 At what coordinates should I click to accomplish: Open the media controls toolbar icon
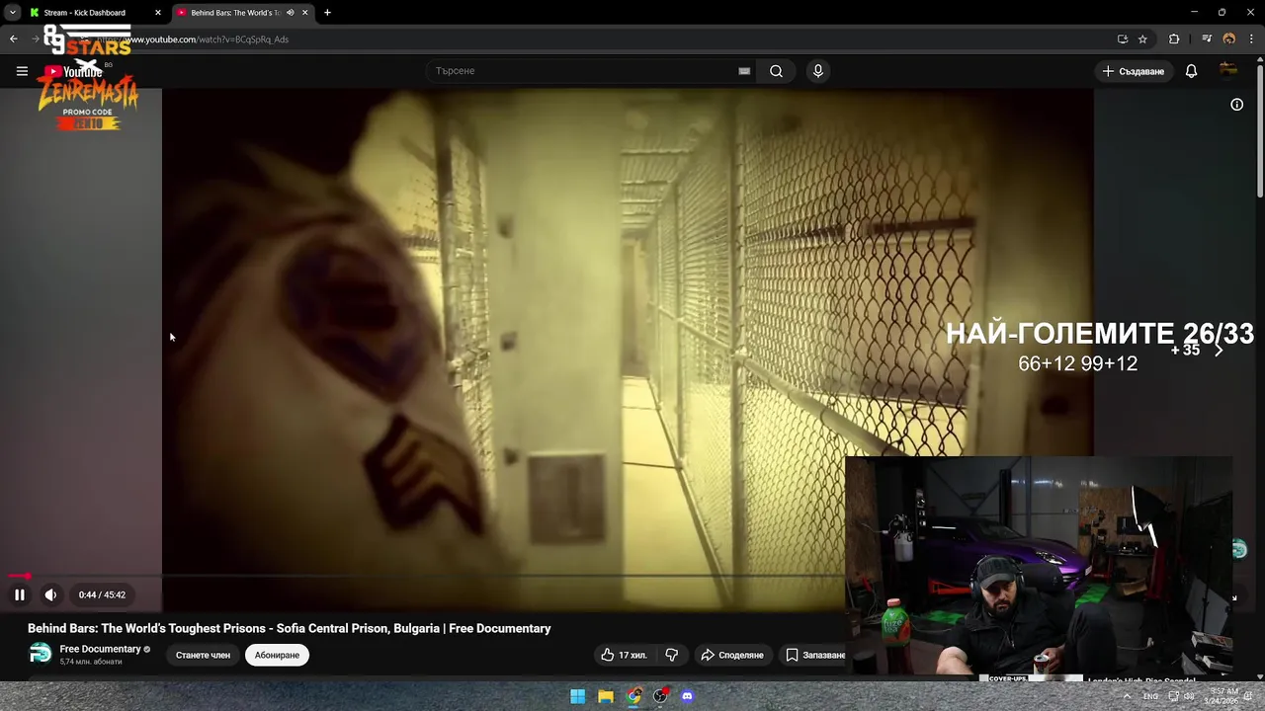coord(1207,39)
